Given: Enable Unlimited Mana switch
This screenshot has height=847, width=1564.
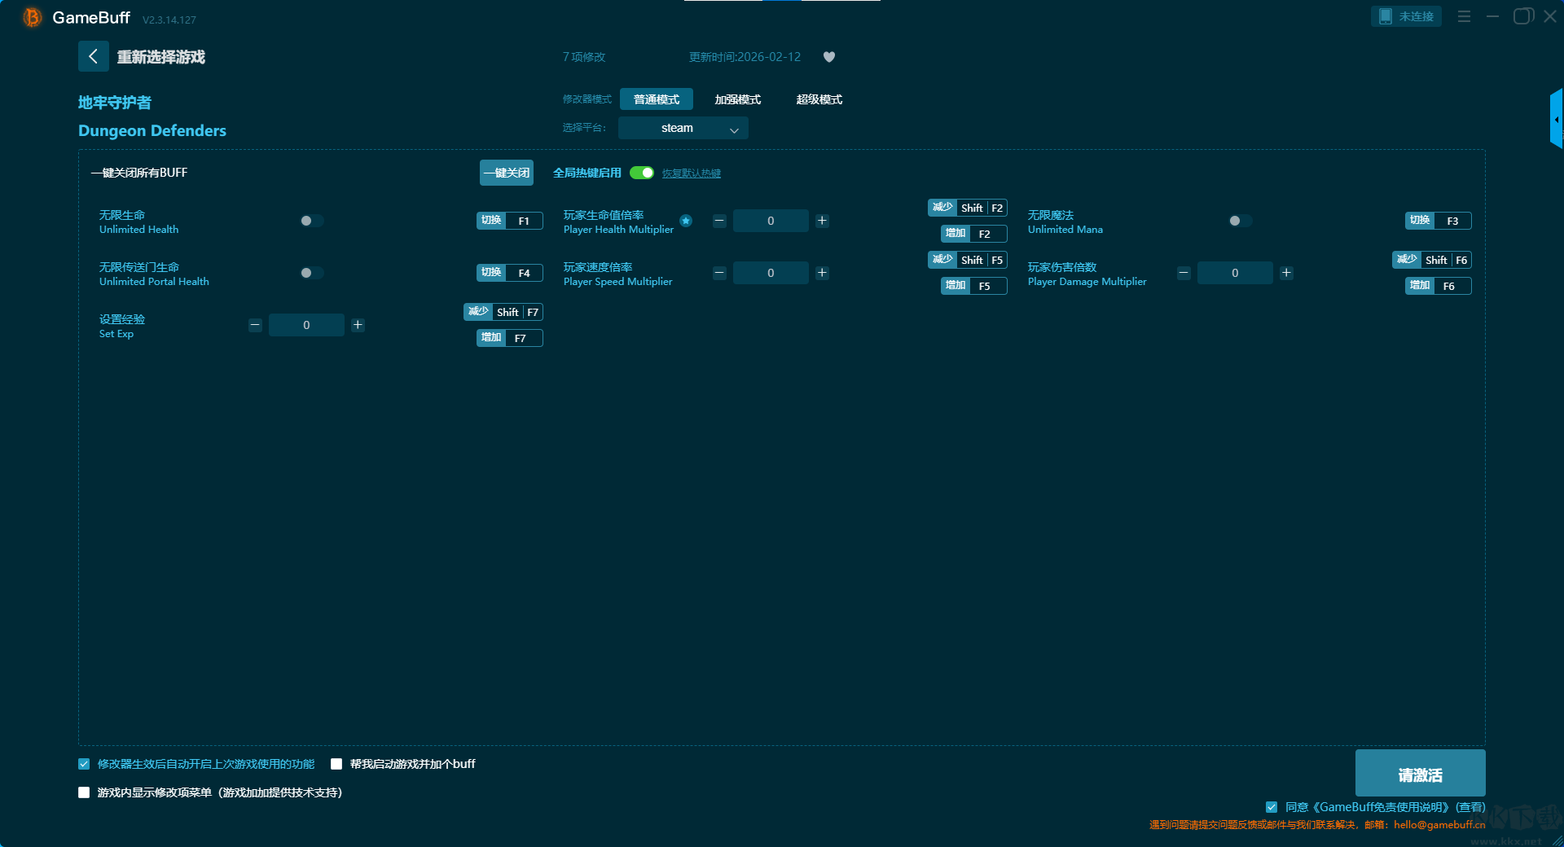Looking at the screenshot, I should 1240,221.
